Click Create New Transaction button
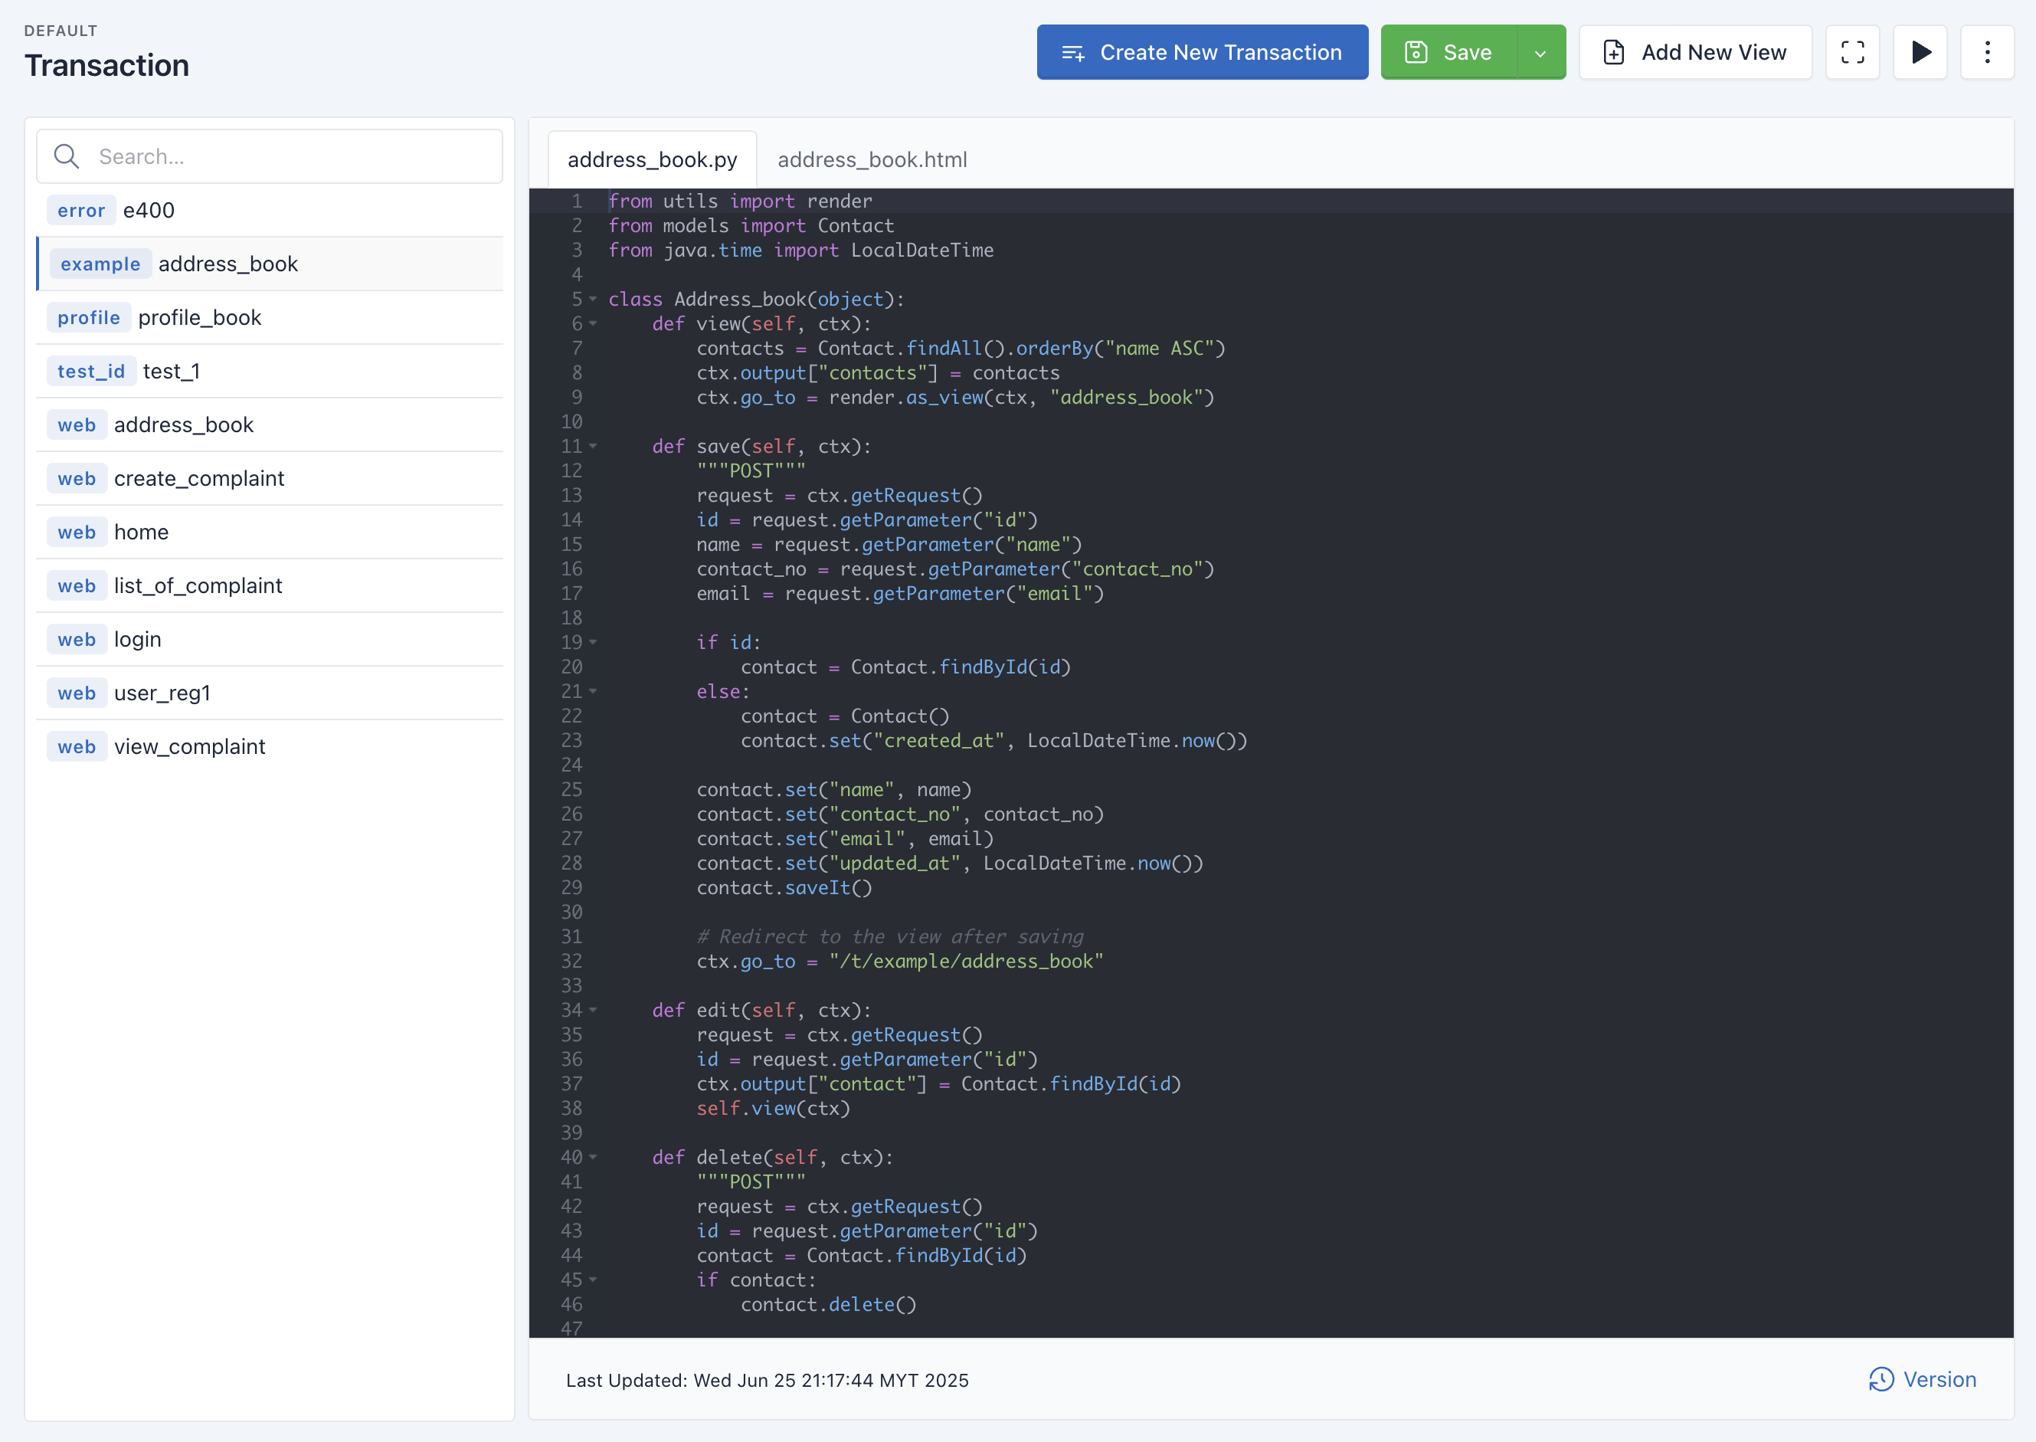Viewport: 2036px width, 1442px height. click(x=1202, y=52)
